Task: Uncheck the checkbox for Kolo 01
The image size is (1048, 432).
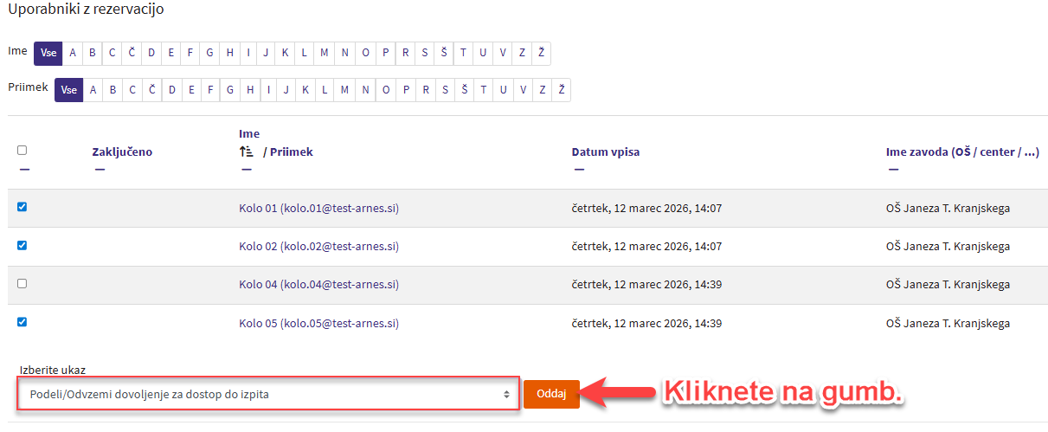Action: point(23,207)
